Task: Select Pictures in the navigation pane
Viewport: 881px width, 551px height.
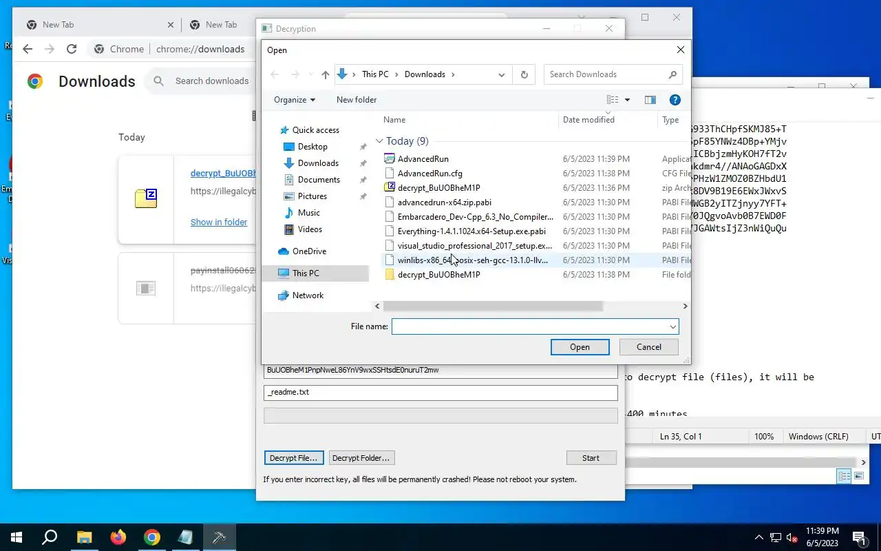Action: click(312, 196)
